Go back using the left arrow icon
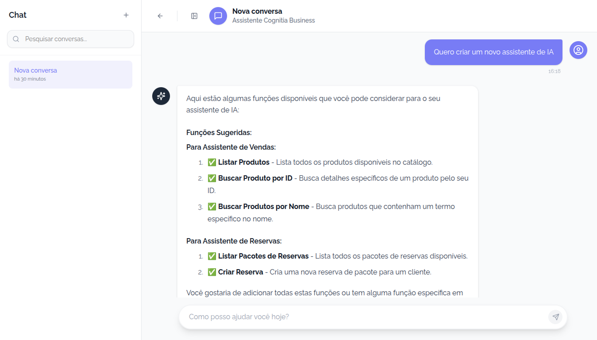This screenshot has height=340, width=597. coord(160,15)
